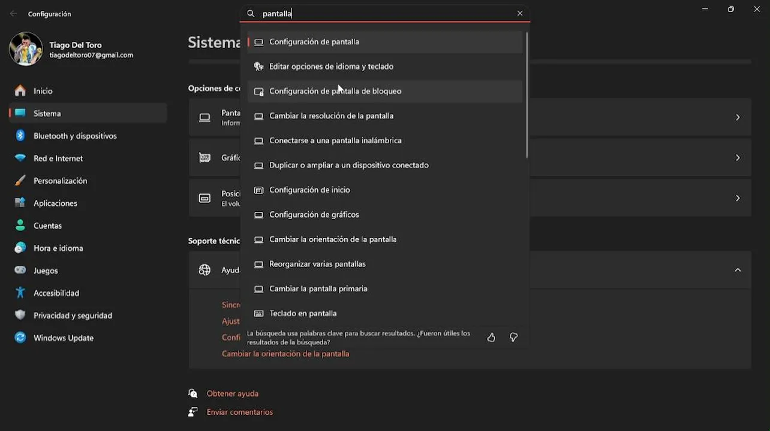The height and width of the screenshot is (431, 770).
Task: Collapse the Ayuda support section chevron
Action: tap(738, 270)
